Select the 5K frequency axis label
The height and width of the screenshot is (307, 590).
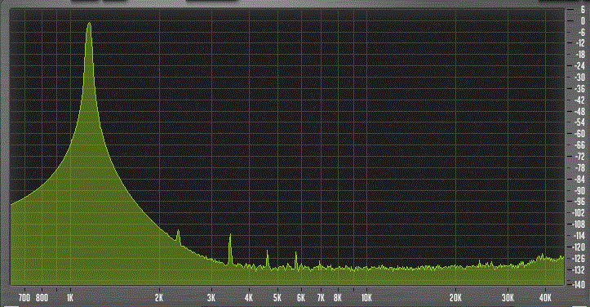[x=277, y=298]
